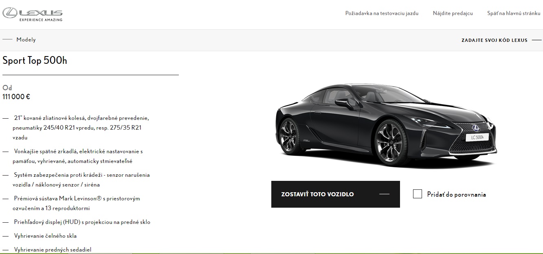
Task: Tick the Pridať do porovnania checkbox
Action: coord(417,194)
